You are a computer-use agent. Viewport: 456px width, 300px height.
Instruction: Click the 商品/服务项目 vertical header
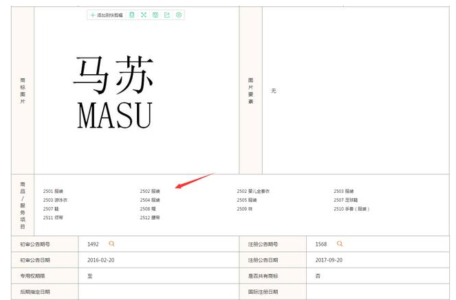click(x=23, y=205)
